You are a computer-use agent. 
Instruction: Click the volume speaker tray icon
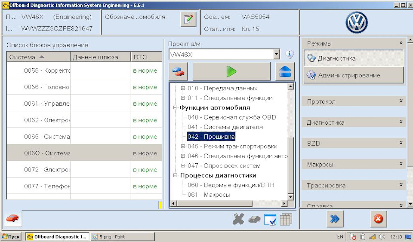(382, 237)
